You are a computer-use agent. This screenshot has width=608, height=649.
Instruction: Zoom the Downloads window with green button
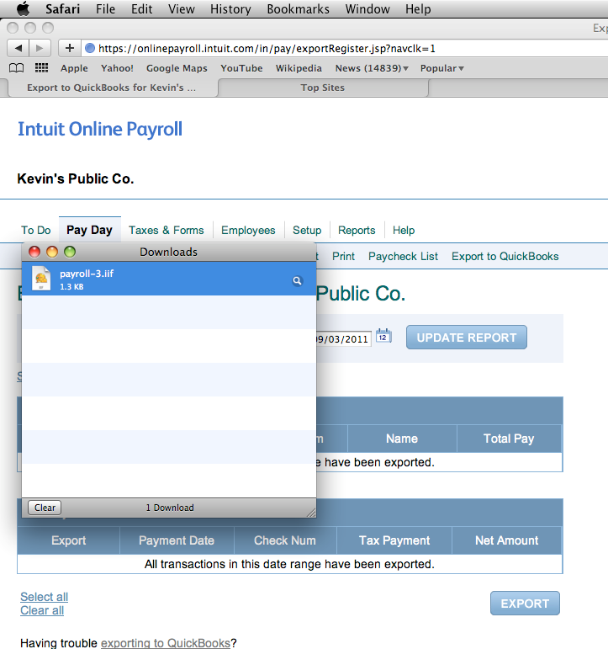pos(70,252)
